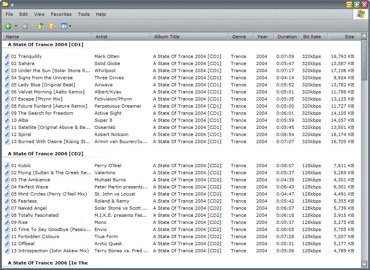The width and height of the screenshot is (370, 270).
Task: Select the file icon next to 02 Sahara
Action: 7,63
